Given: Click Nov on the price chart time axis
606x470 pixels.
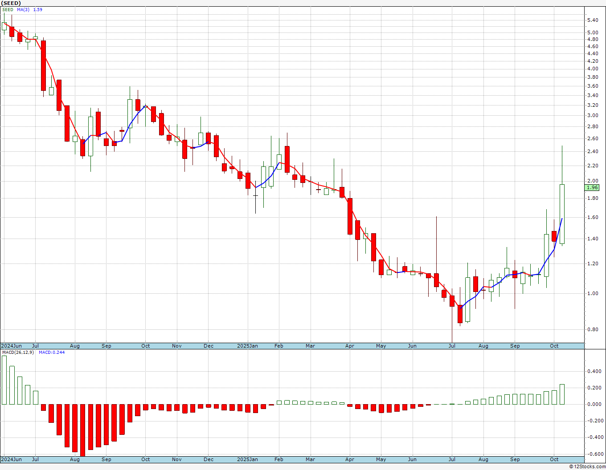Looking at the screenshot, I should [177, 346].
